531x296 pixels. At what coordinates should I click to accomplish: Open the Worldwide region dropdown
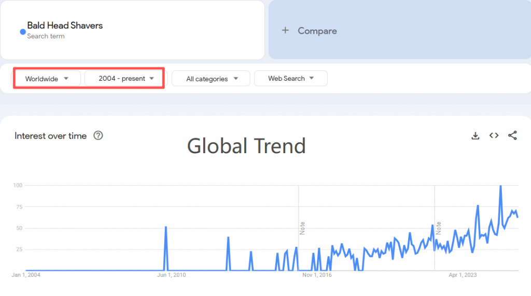(47, 78)
